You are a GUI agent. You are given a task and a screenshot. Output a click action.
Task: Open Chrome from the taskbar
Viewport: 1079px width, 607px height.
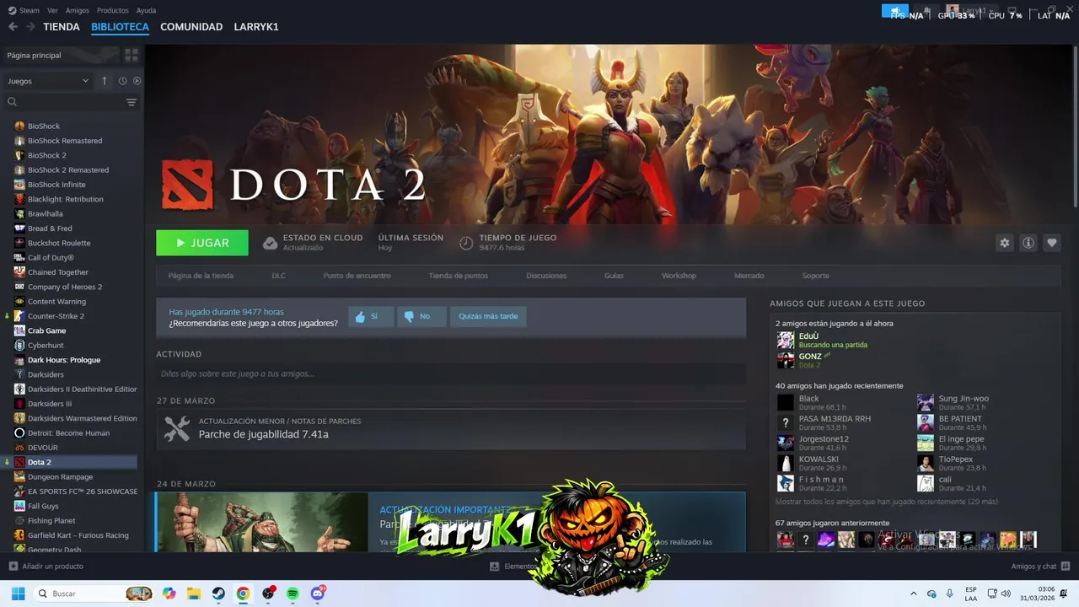pos(243,594)
